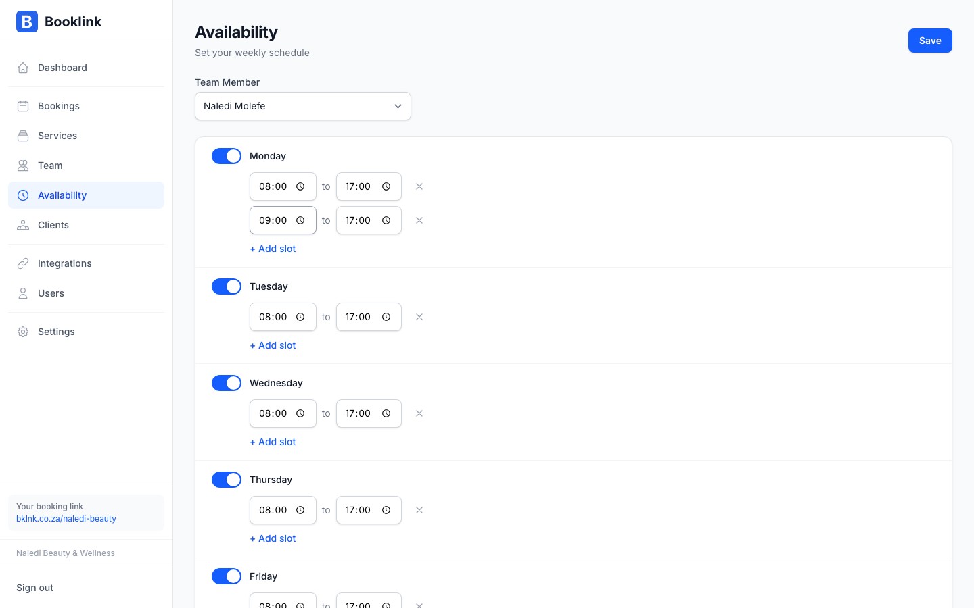The height and width of the screenshot is (608, 974).
Task: Click the Settings gear icon
Action: coord(23,332)
